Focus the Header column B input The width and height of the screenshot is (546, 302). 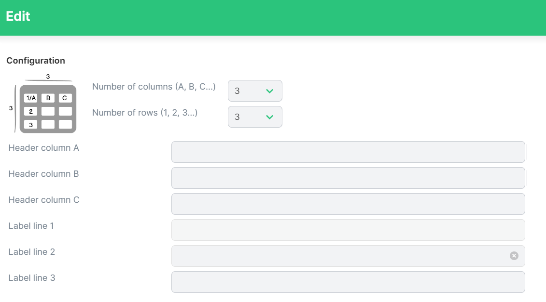pos(348,178)
